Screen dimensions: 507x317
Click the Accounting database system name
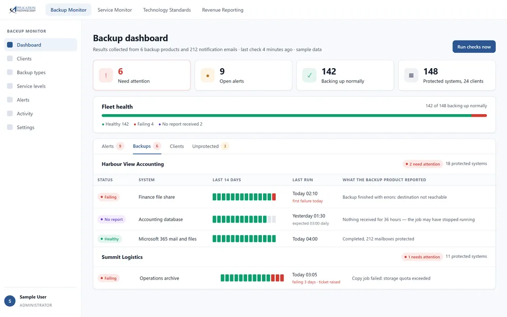tap(161, 219)
